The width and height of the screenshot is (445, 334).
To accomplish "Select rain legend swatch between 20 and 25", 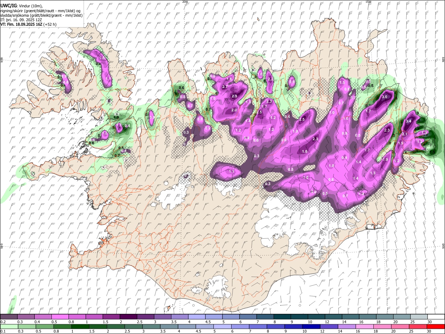I will click(400, 326).
